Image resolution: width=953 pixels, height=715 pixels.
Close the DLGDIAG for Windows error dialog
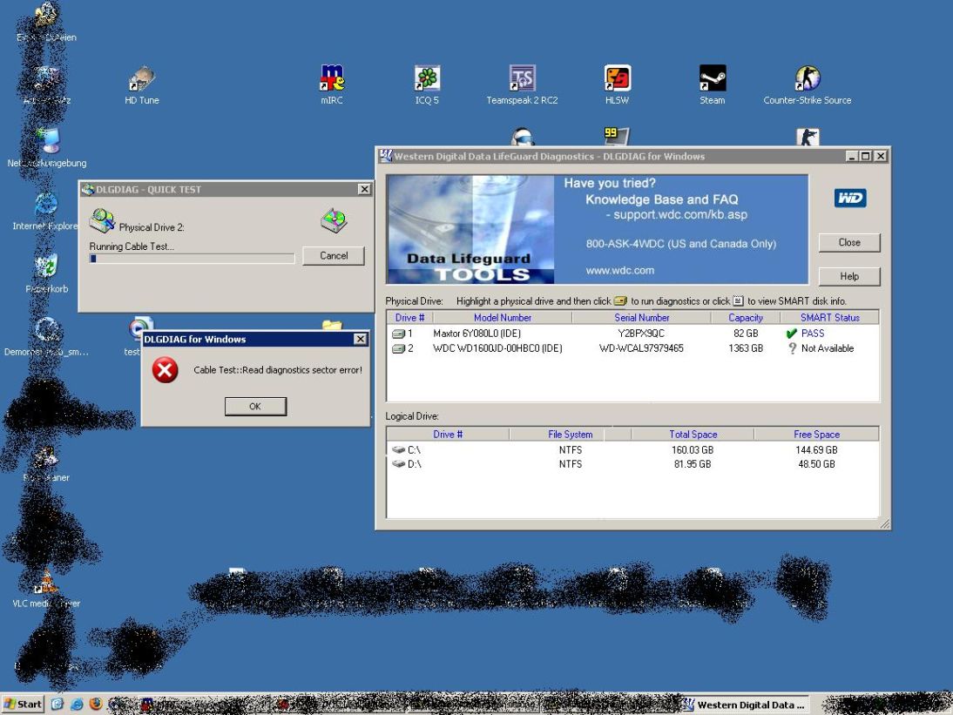(x=361, y=339)
